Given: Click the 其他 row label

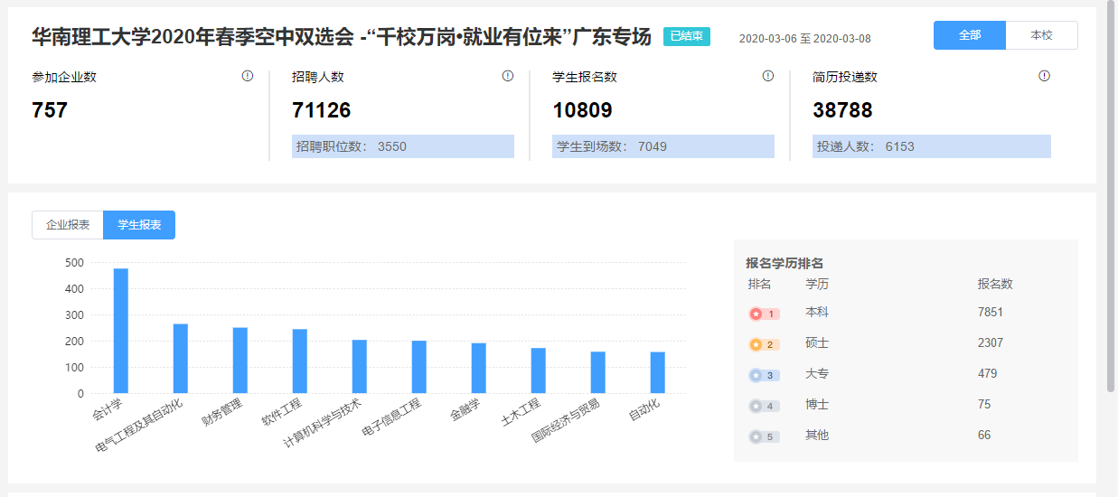Looking at the screenshot, I should pos(817,436).
